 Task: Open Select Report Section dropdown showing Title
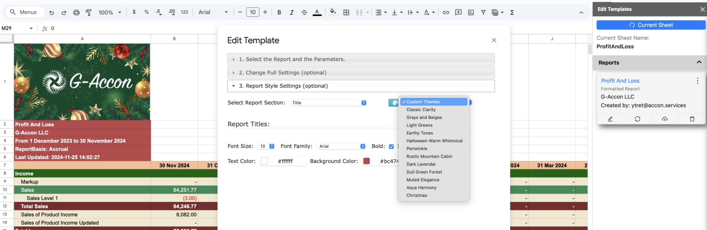point(328,103)
